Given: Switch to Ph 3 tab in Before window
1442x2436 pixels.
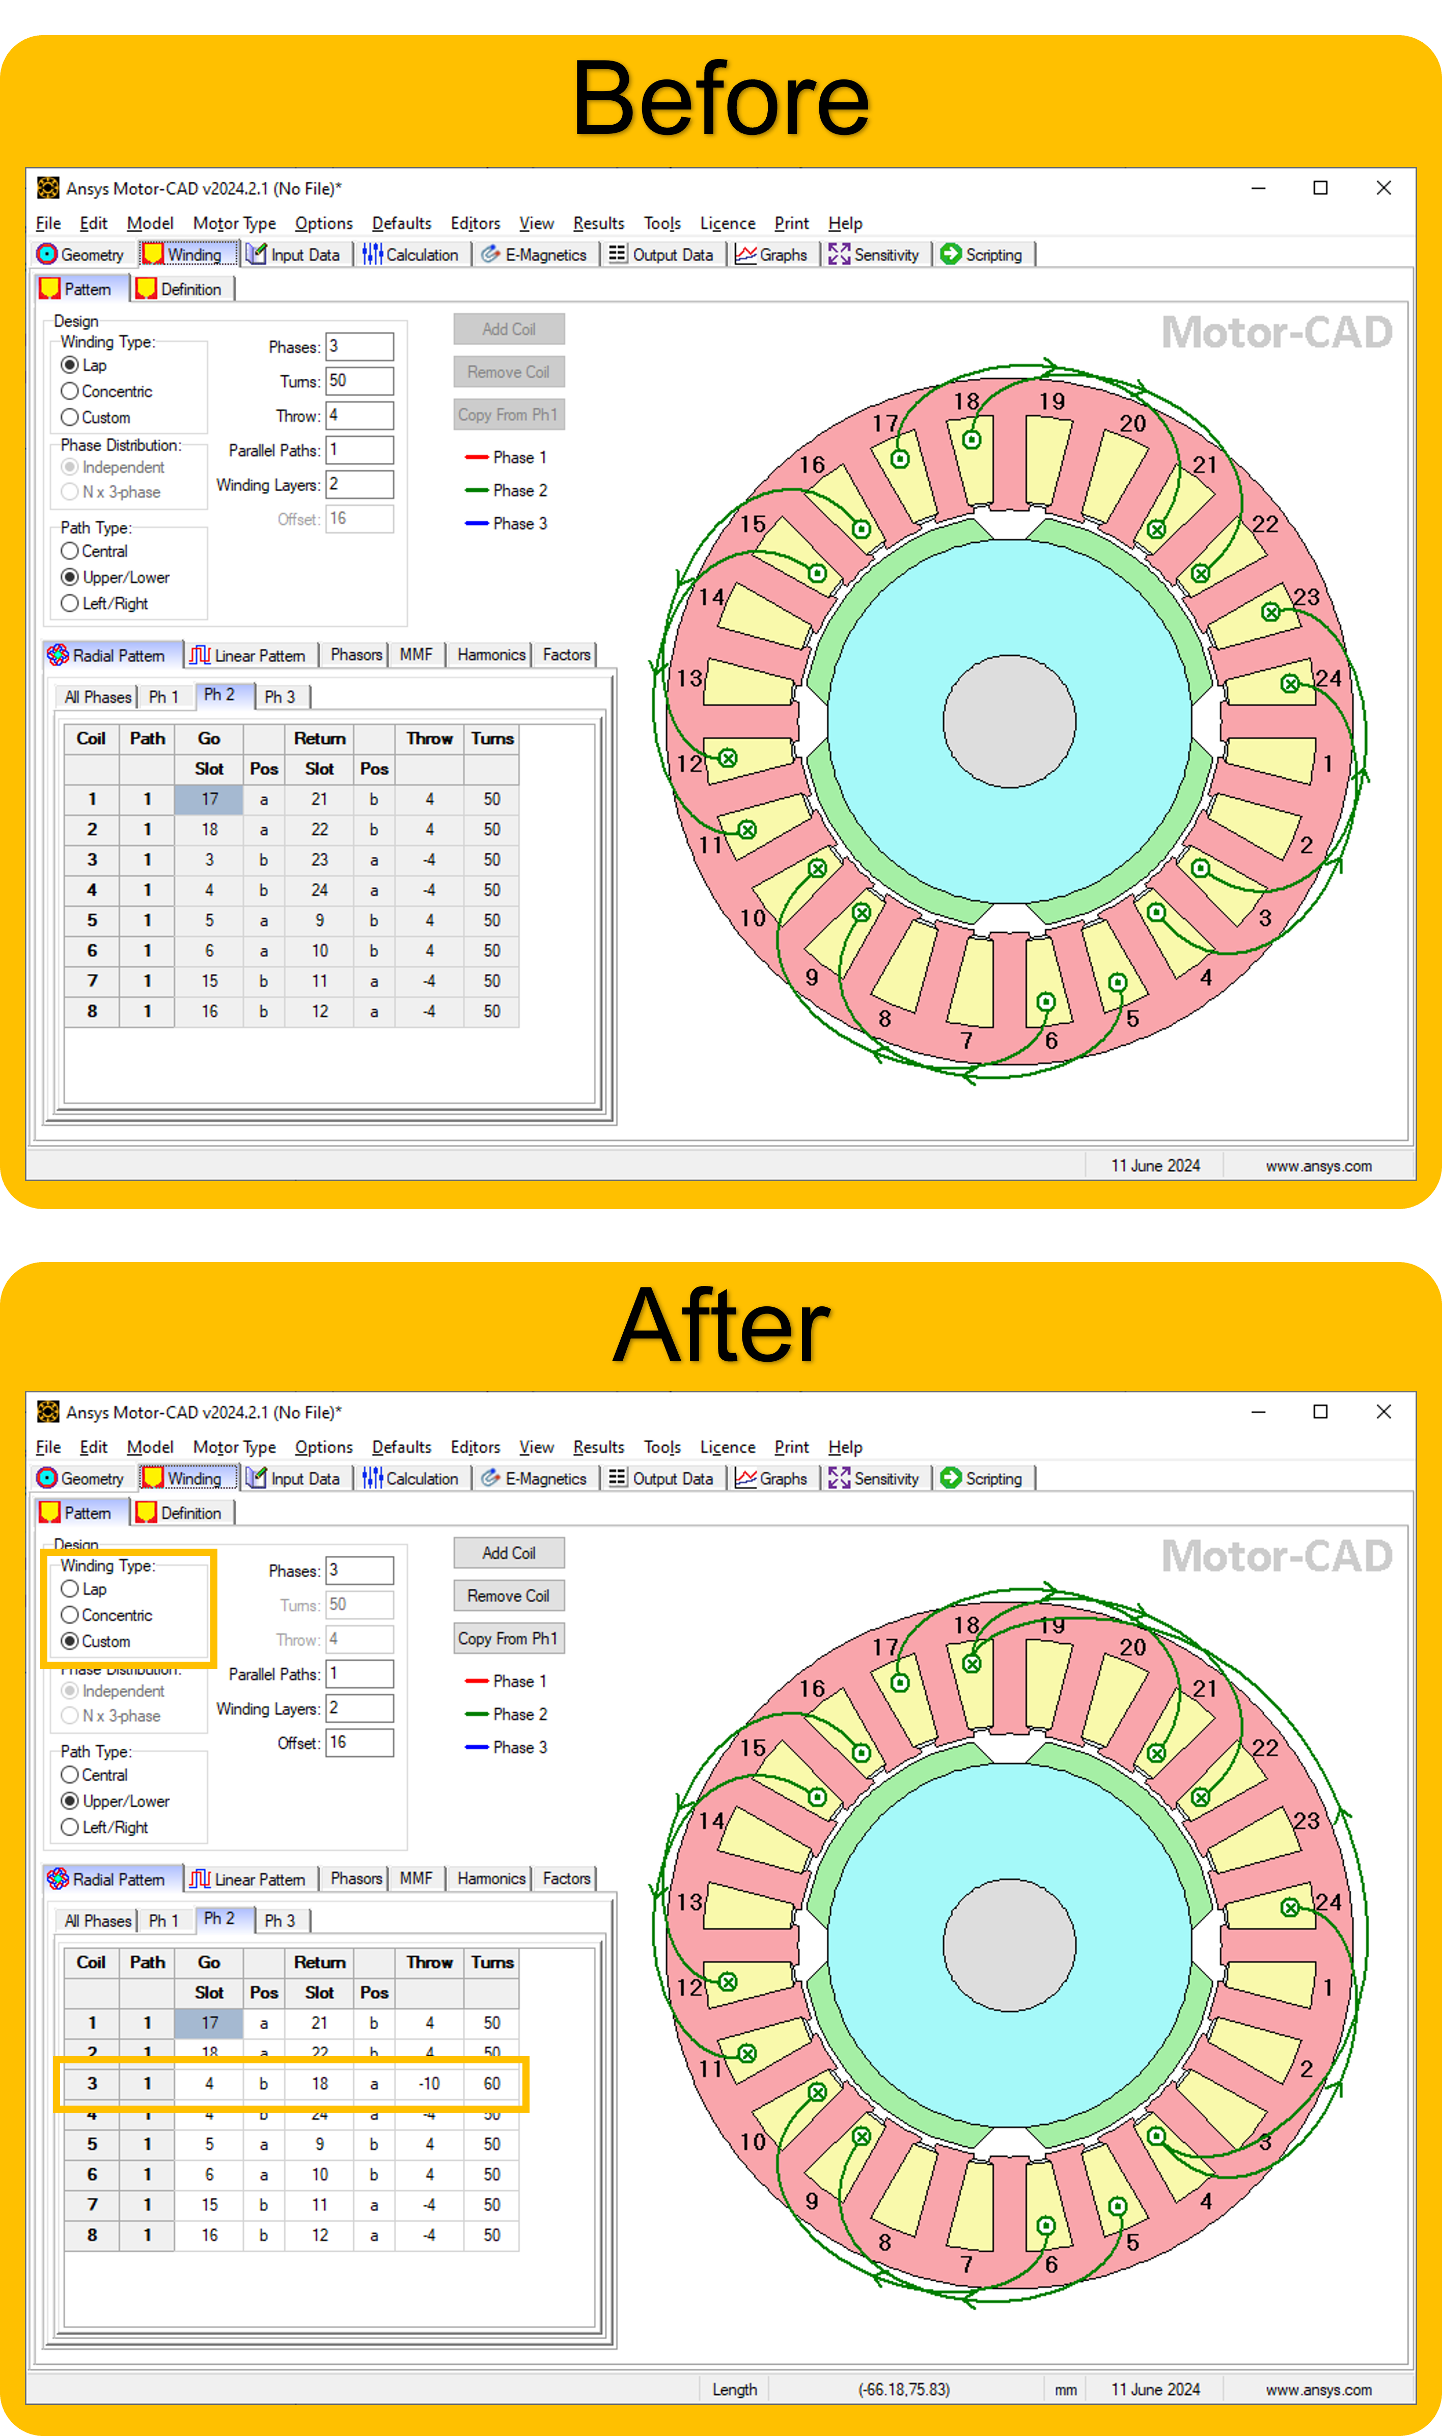Looking at the screenshot, I should click(x=280, y=696).
